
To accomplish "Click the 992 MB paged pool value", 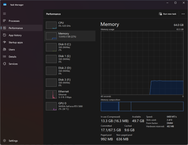I will click(x=107, y=139).
